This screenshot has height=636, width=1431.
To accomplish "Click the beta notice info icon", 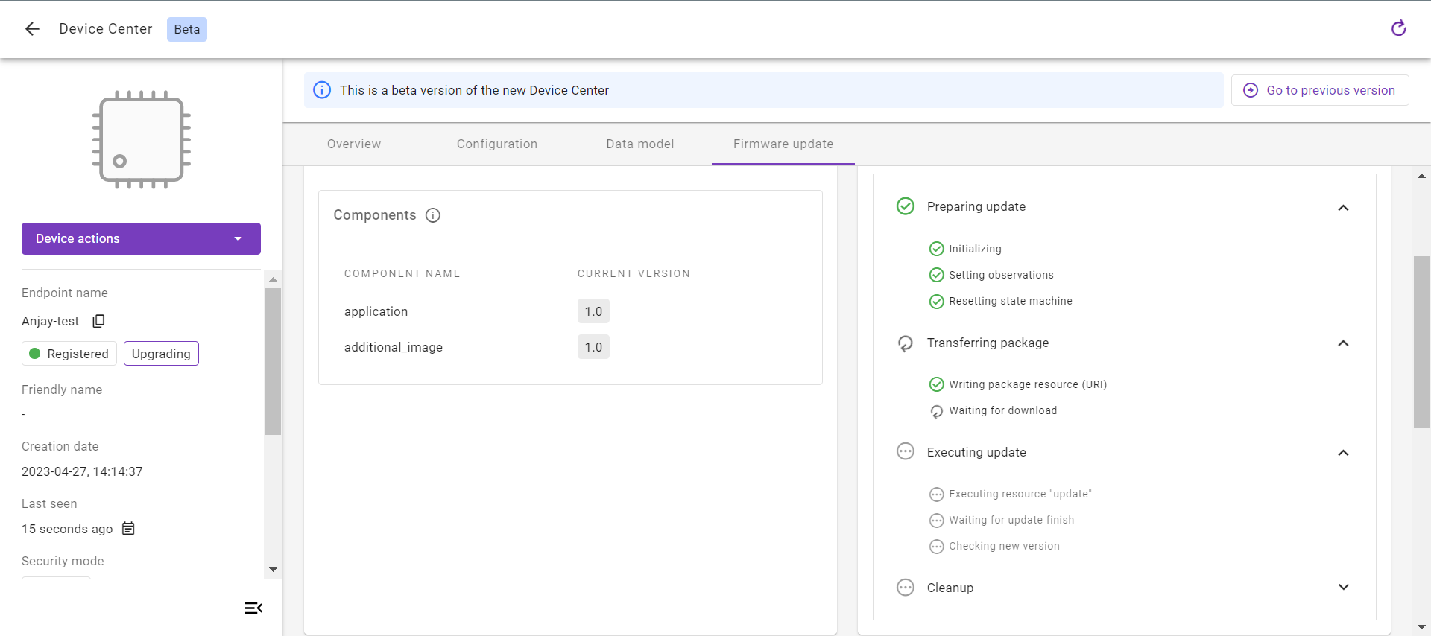I will (x=322, y=90).
